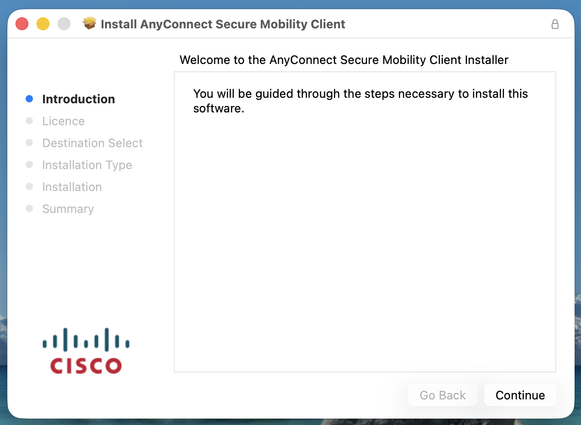
Task: Click the dot beside Destination Select
Action: click(30, 143)
